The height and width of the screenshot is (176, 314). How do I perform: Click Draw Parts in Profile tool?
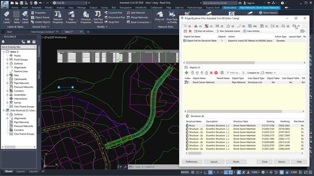click(172, 18)
